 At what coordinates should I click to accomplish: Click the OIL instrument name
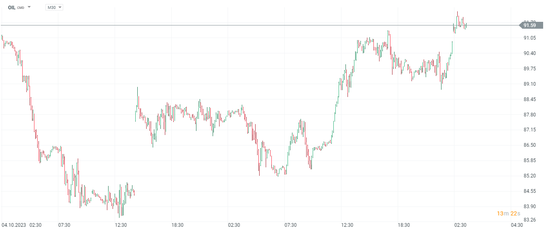tap(12, 7)
